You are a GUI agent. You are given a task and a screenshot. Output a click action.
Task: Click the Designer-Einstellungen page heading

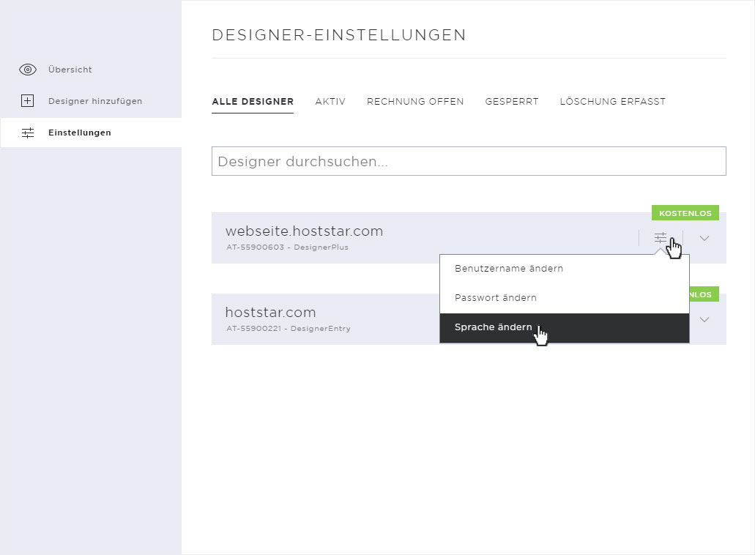click(339, 35)
